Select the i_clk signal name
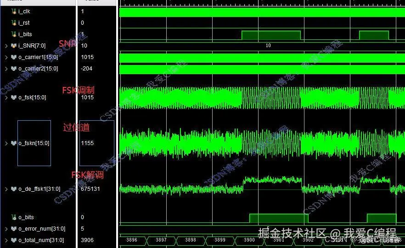The image size is (405, 248). pos(24,11)
